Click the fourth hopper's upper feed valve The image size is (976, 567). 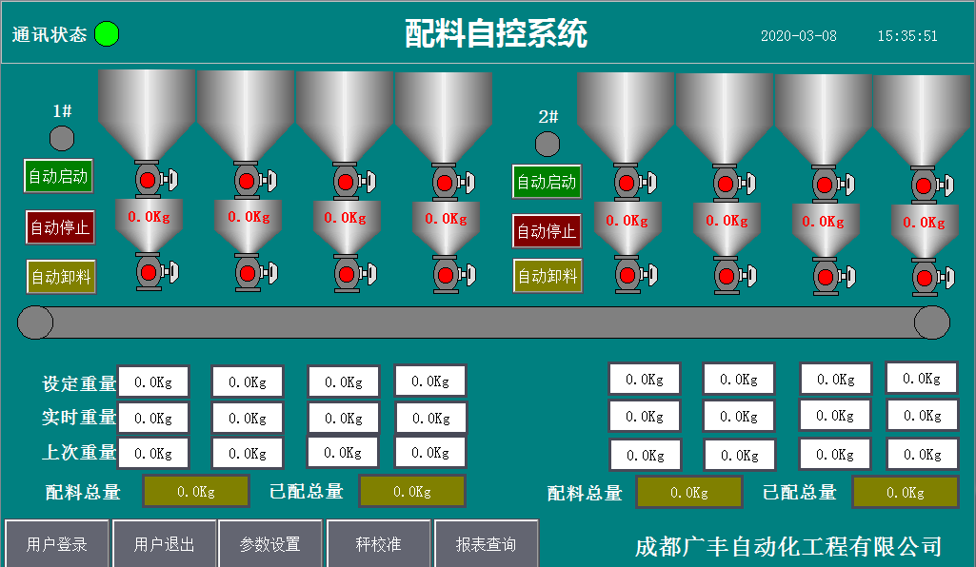[x=444, y=181]
